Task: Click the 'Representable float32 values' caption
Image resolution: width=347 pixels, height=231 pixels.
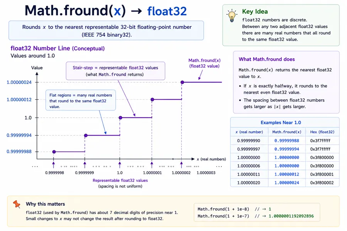Action: click(x=120, y=181)
